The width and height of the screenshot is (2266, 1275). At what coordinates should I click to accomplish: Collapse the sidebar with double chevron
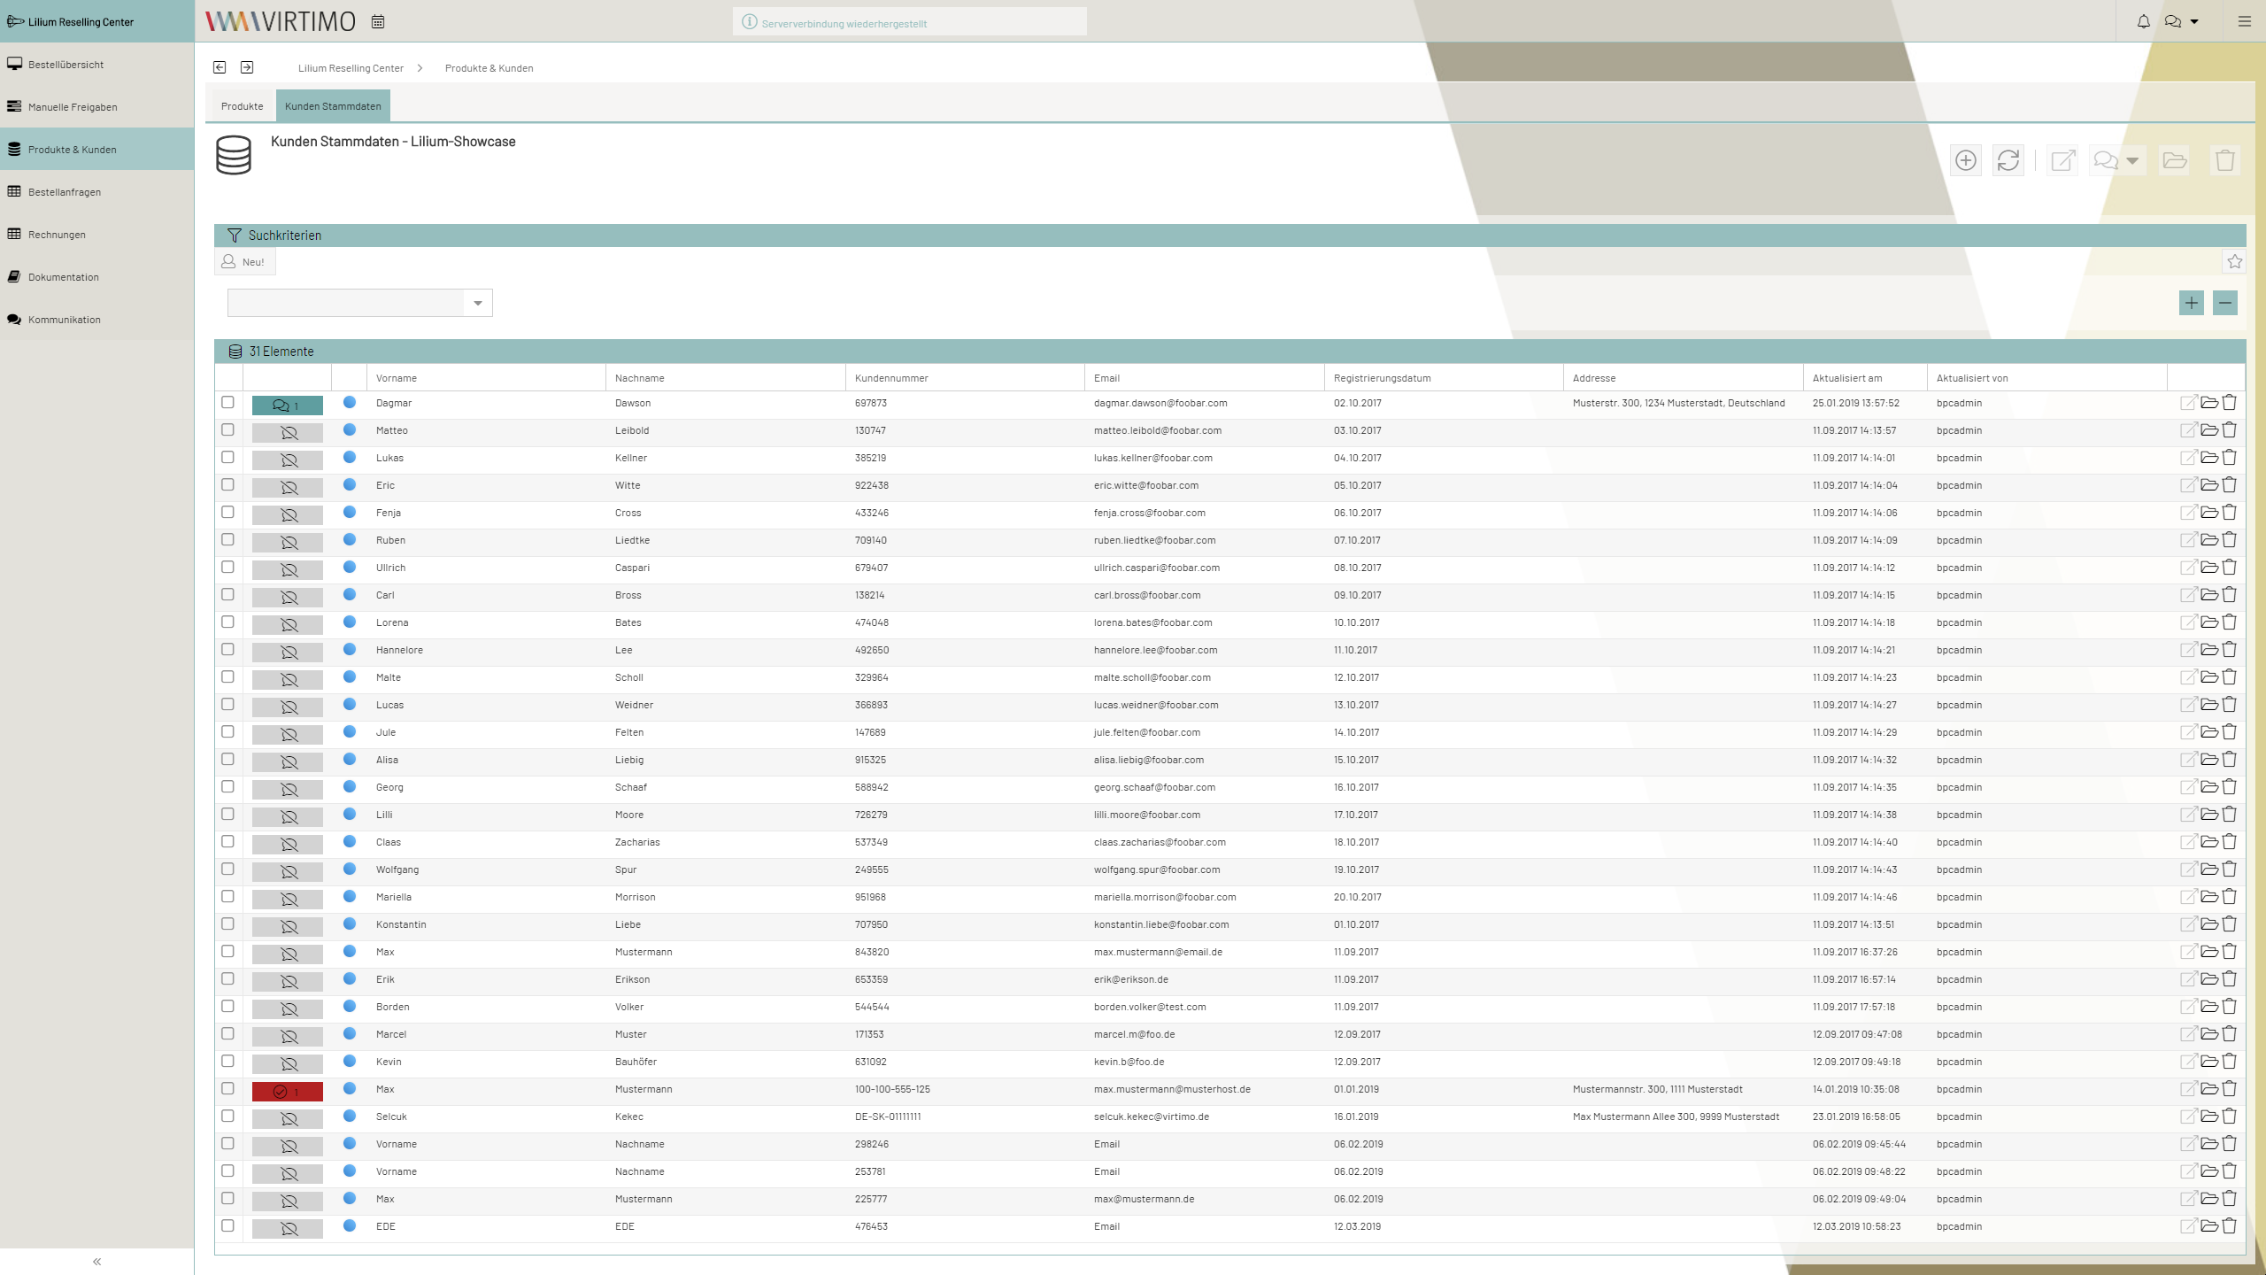(x=97, y=1262)
